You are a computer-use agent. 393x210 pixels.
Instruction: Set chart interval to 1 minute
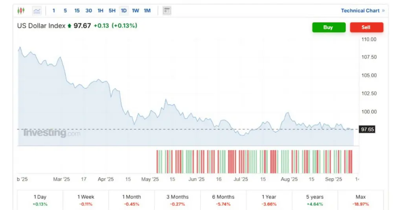point(54,11)
